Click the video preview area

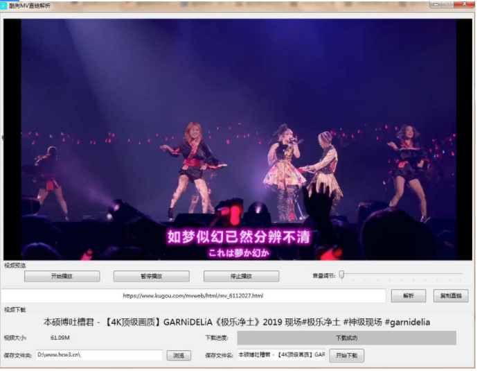[x=238, y=139]
